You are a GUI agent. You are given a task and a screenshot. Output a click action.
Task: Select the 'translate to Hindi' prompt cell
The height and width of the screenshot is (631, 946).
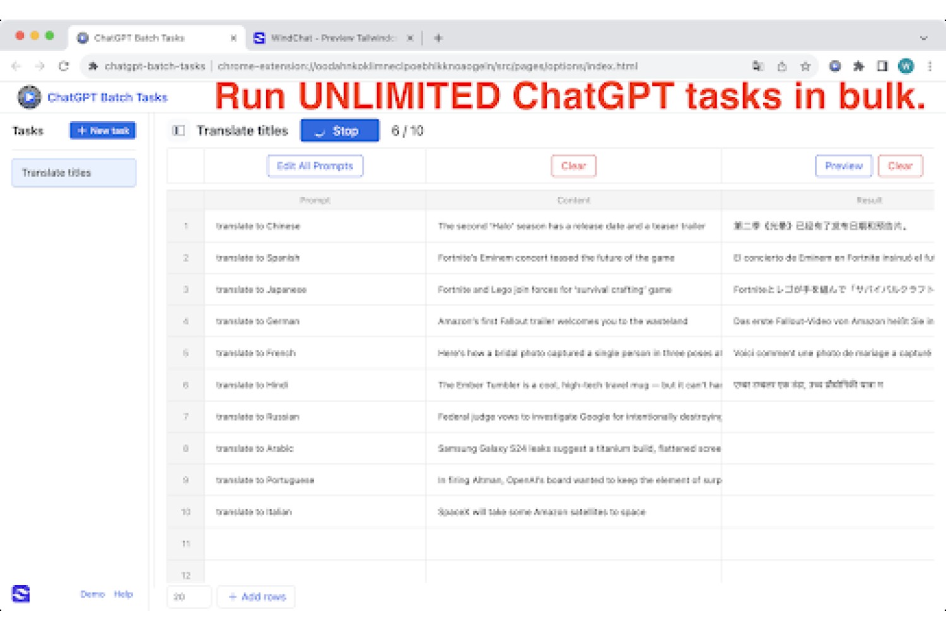(x=315, y=385)
